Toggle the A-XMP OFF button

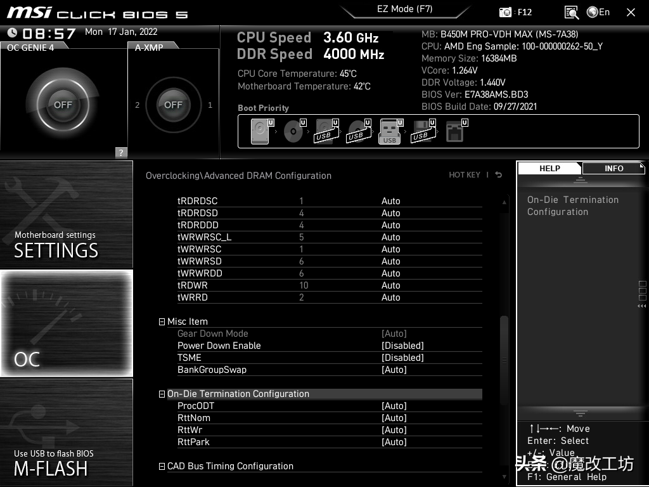[173, 105]
